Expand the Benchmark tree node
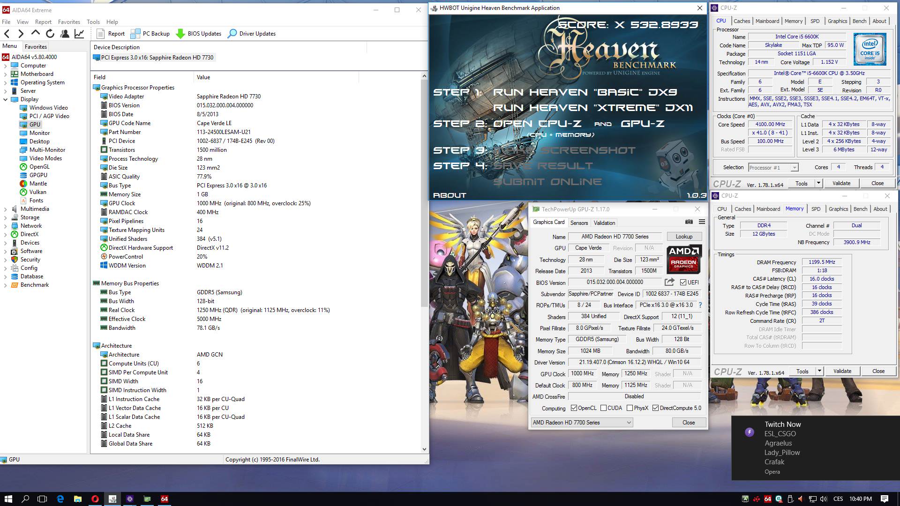 pyautogui.click(x=6, y=285)
